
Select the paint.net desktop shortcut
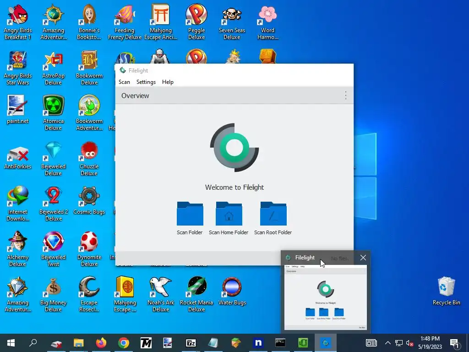pos(18,110)
